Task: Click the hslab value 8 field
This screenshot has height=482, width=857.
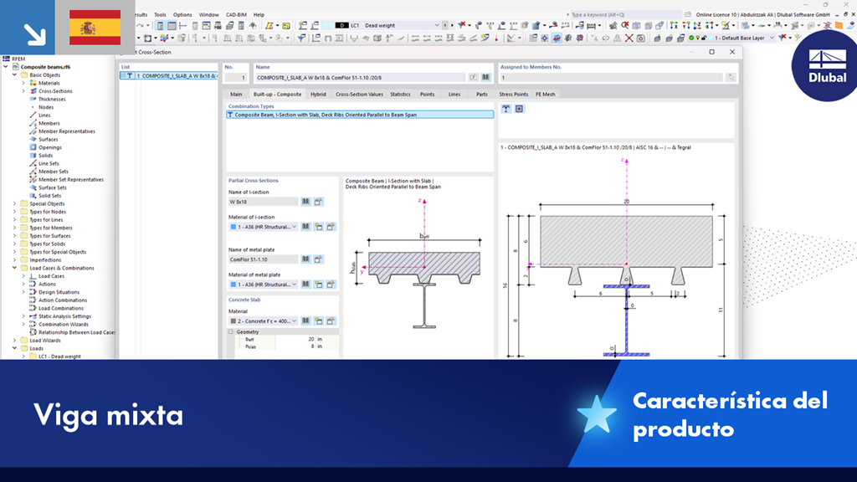Action: click(x=295, y=346)
